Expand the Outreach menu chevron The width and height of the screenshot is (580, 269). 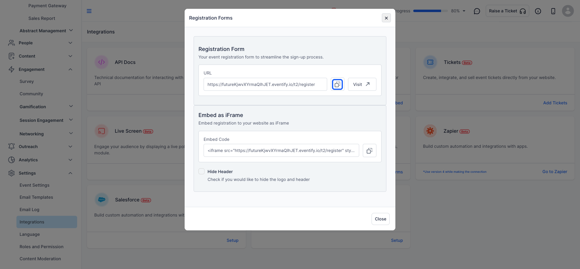(x=70, y=147)
